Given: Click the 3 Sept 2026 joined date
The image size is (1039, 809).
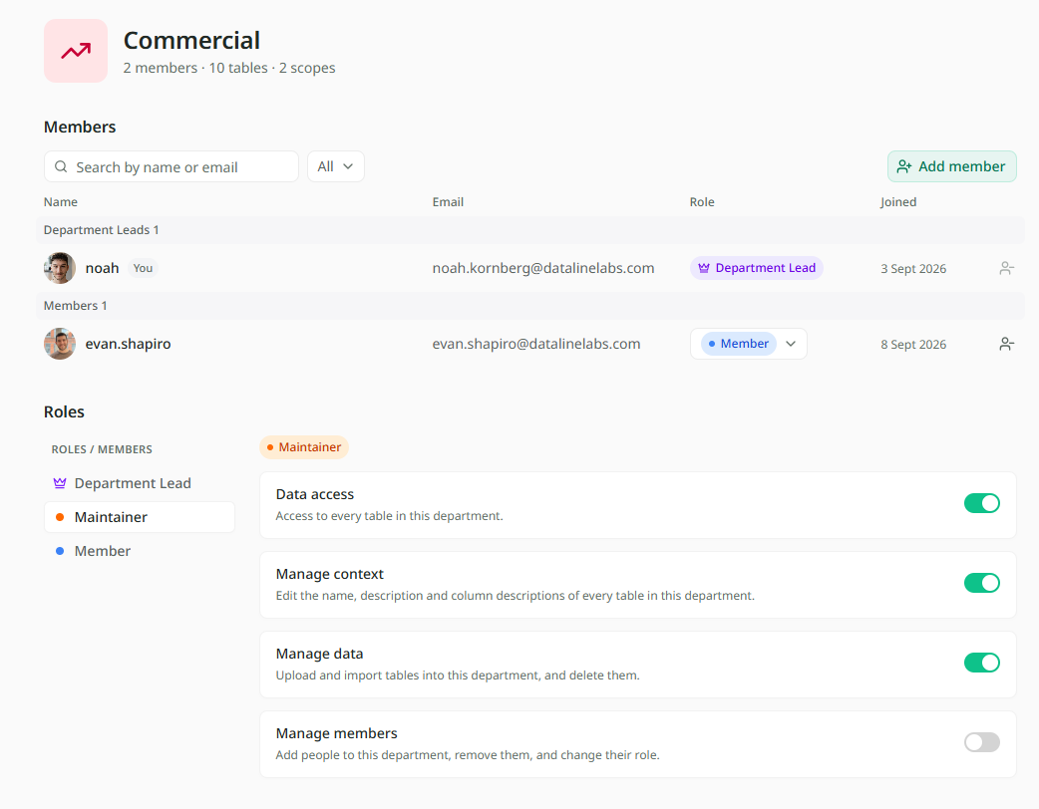Looking at the screenshot, I should [913, 269].
